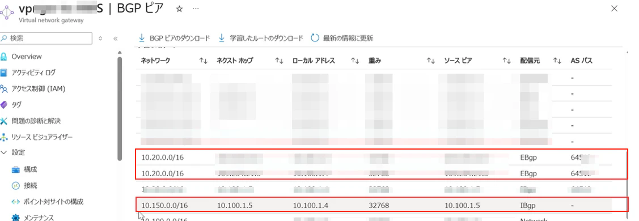
Task: Click the Overview icon in sidebar
Action: [x=4, y=57]
